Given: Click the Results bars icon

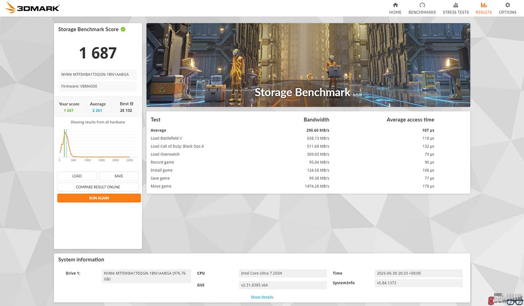Looking at the screenshot, I should tap(484, 5).
